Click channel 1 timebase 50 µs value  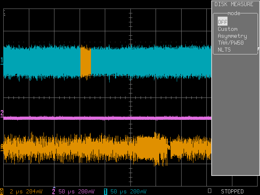118,191
